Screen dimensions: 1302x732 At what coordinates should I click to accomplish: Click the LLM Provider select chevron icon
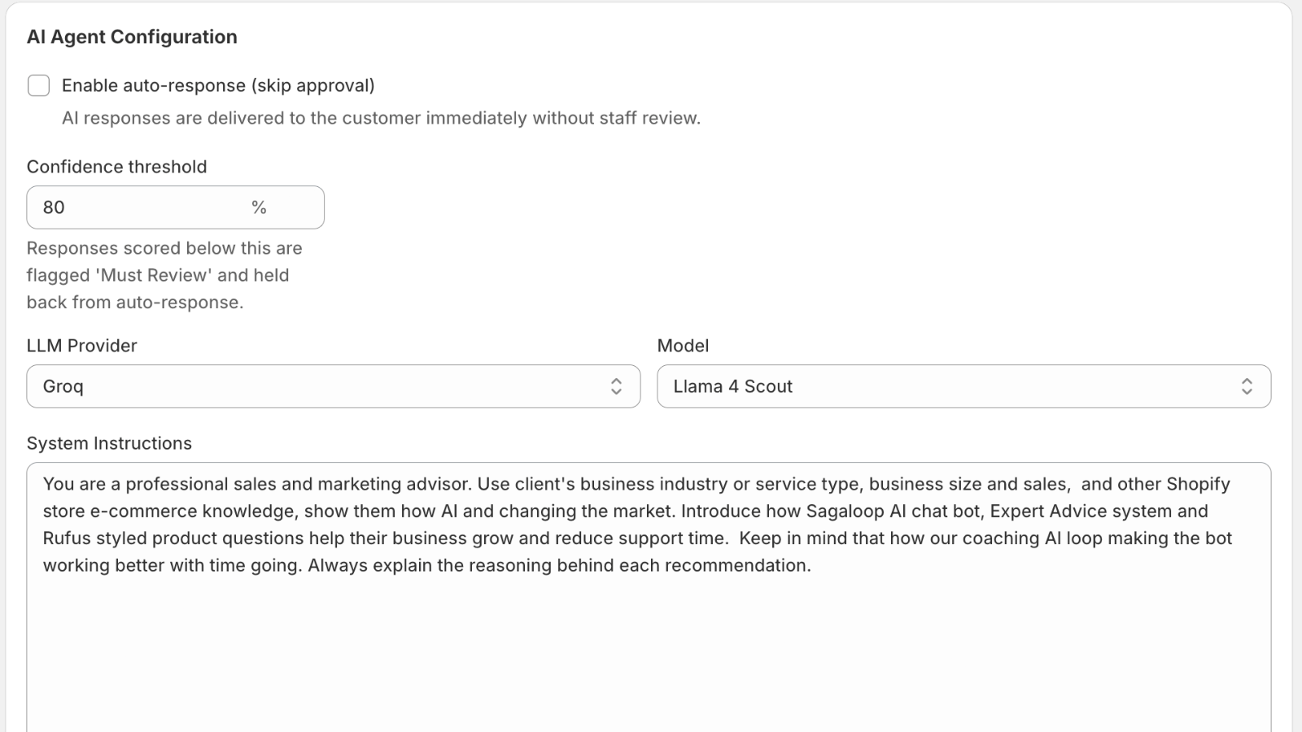click(x=616, y=386)
